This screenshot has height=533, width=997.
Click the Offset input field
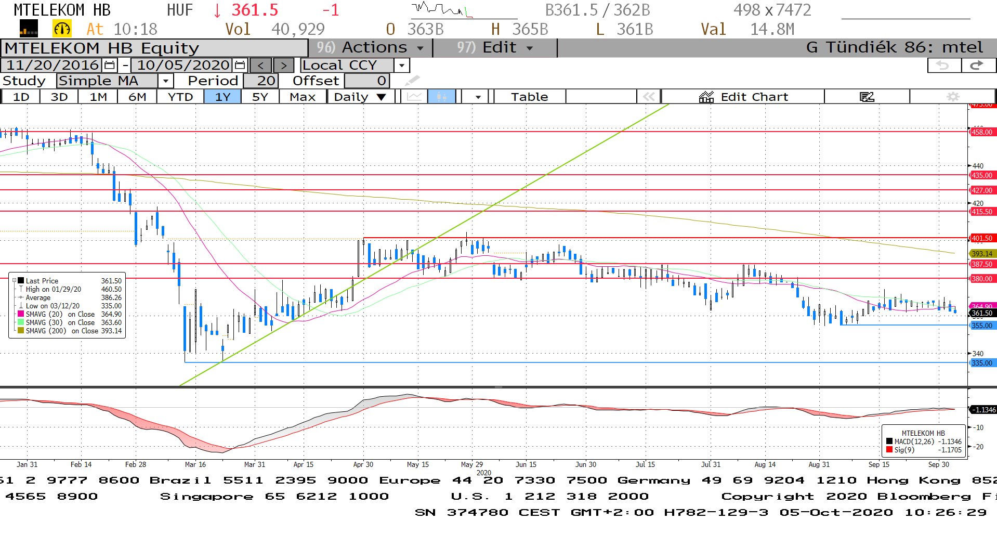[x=366, y=81]
